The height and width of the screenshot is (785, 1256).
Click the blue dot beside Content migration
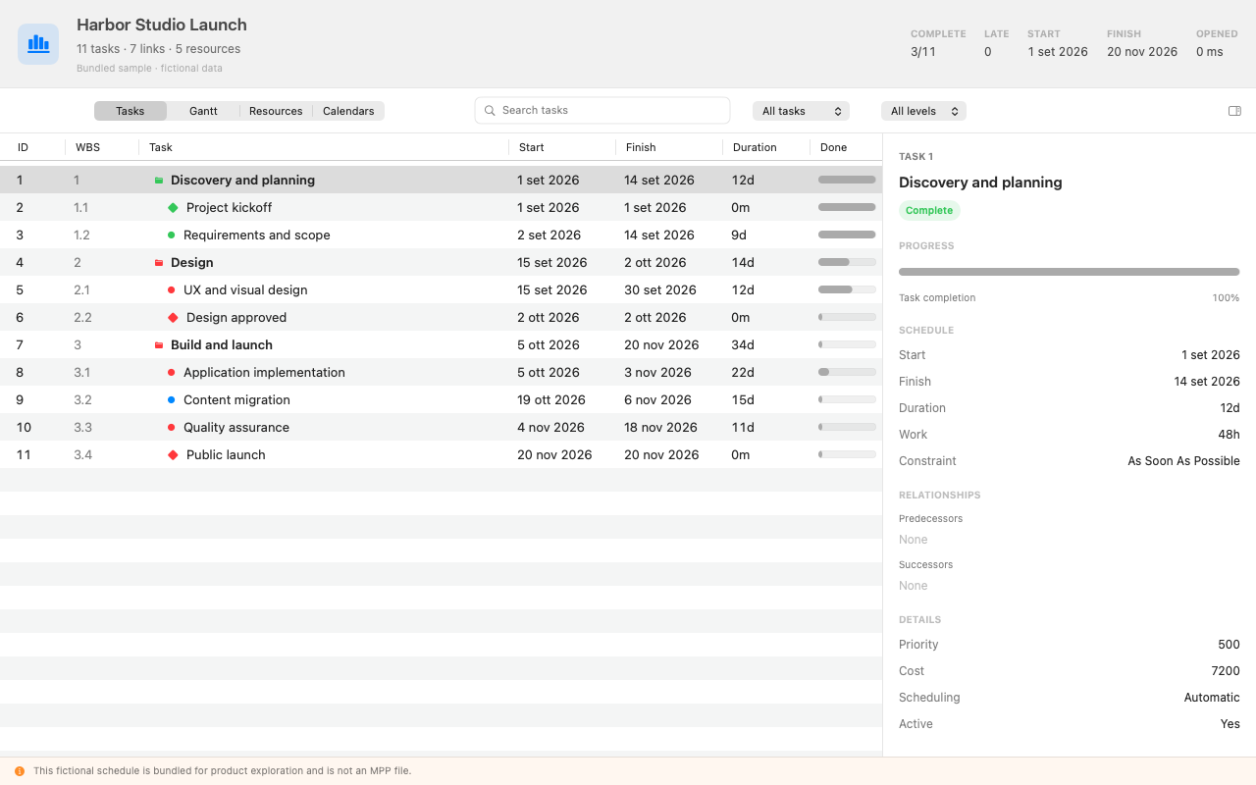point(172,400)
